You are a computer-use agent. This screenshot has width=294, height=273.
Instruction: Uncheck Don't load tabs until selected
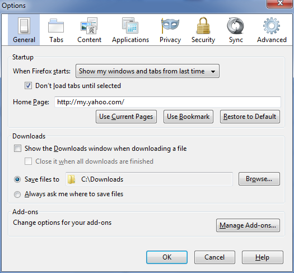(x=28, y=86)
